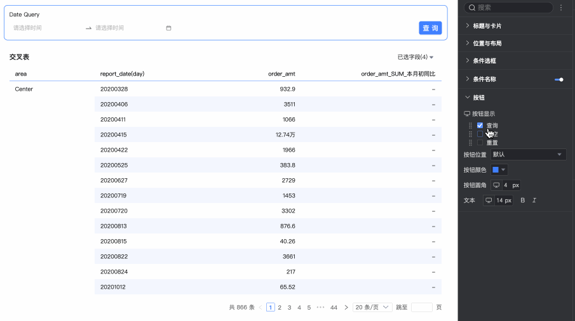Check the middle button display checkbox
575x321 pixels.
(480, 134)
